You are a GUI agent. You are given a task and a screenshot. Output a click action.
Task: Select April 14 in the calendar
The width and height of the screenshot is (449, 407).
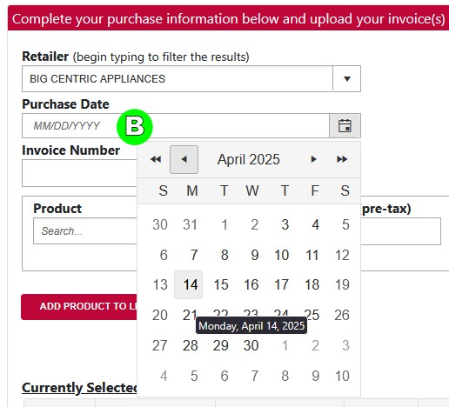click(189, 284)
